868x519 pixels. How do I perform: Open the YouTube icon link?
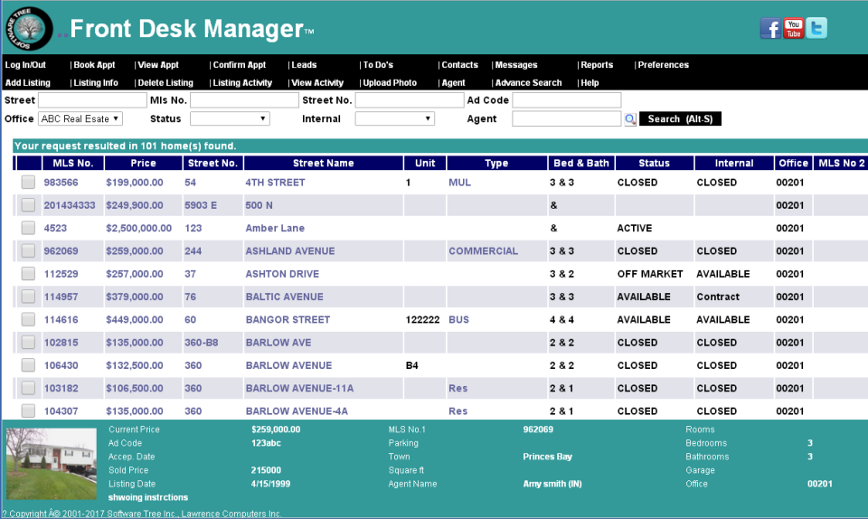tap(794, 29)
